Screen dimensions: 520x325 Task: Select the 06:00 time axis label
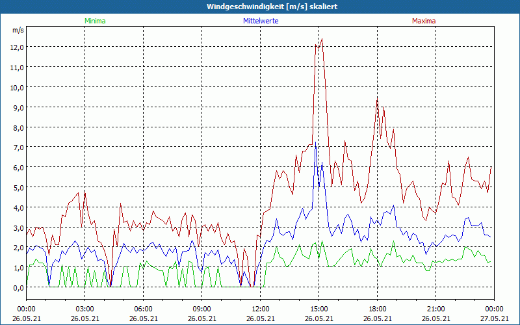[x=143, y=309]
